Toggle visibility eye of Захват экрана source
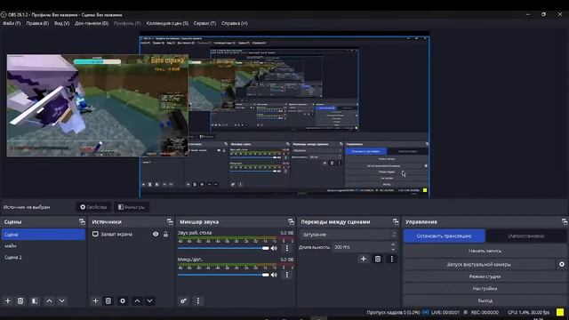Viewport: 569px width, 320px height. (156, 234)
